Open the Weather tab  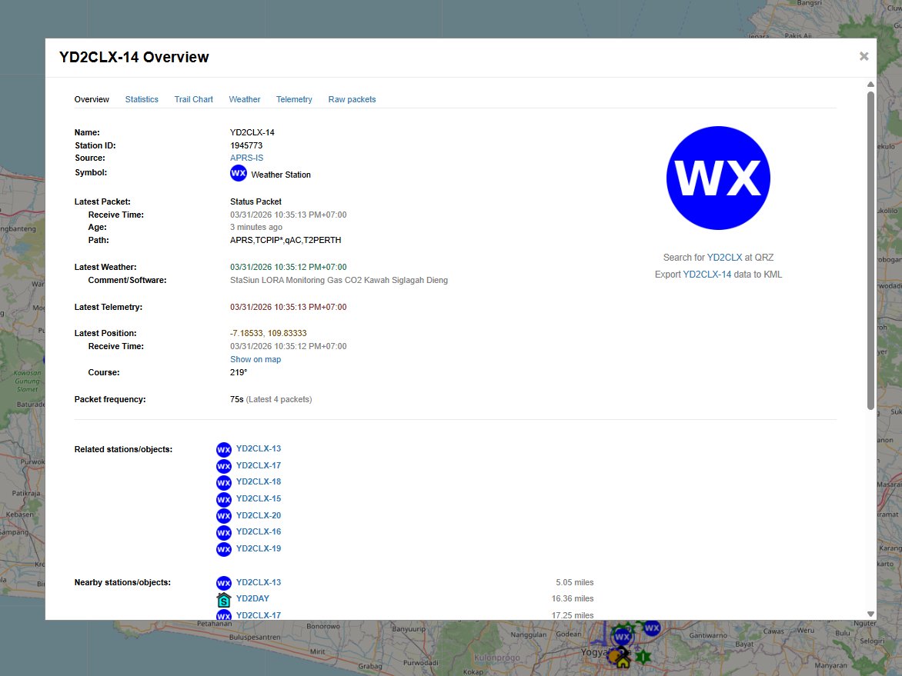click(245, 99)
